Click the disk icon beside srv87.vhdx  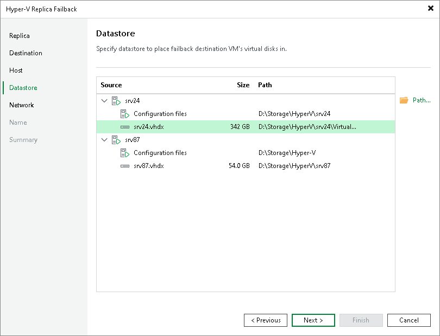click(x=125, y=166)
